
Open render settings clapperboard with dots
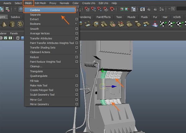click(162, 9)
